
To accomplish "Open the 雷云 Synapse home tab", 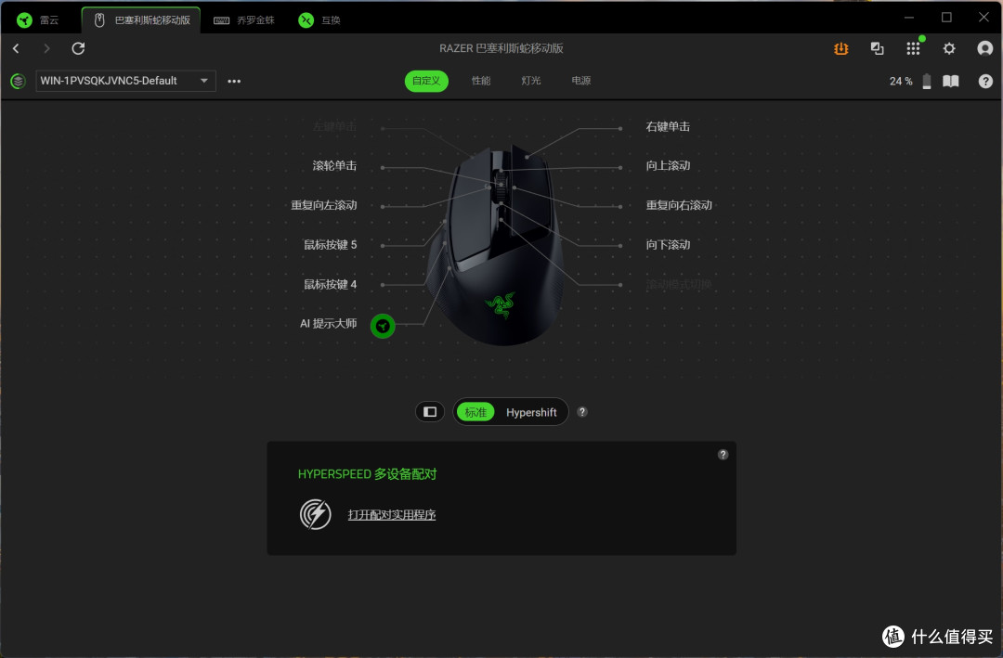I will (x=38, y=20).
